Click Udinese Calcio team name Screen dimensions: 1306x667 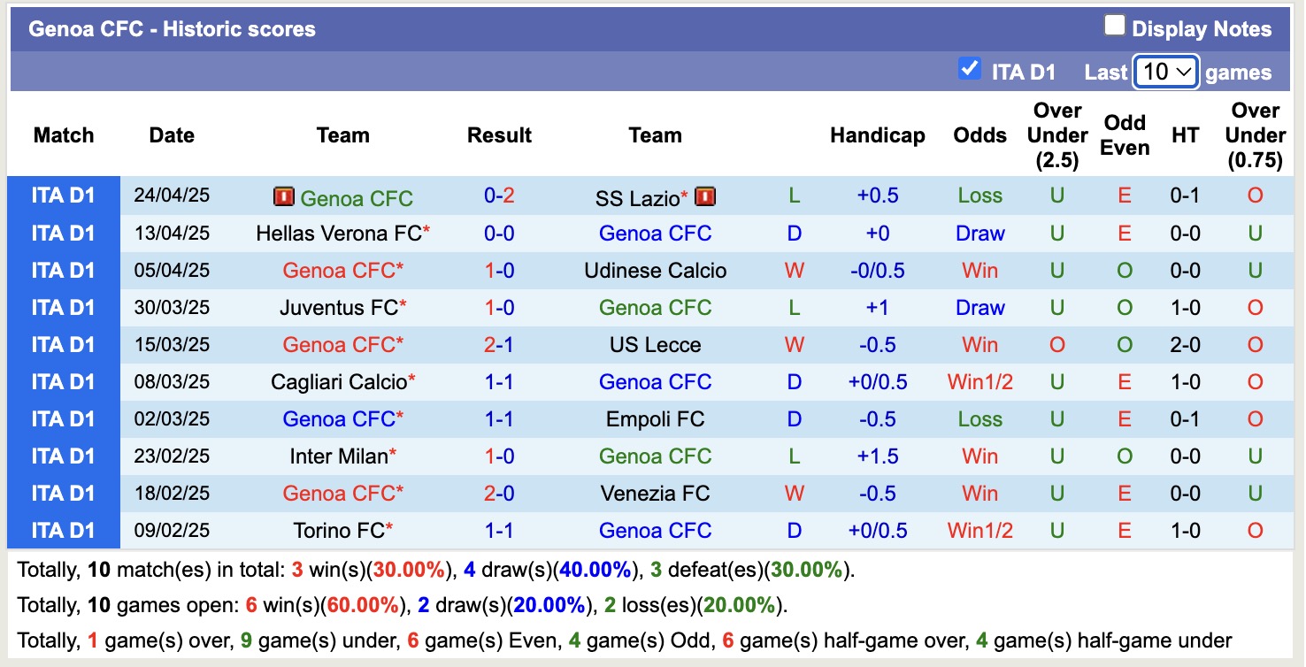[x=655, y=271]
